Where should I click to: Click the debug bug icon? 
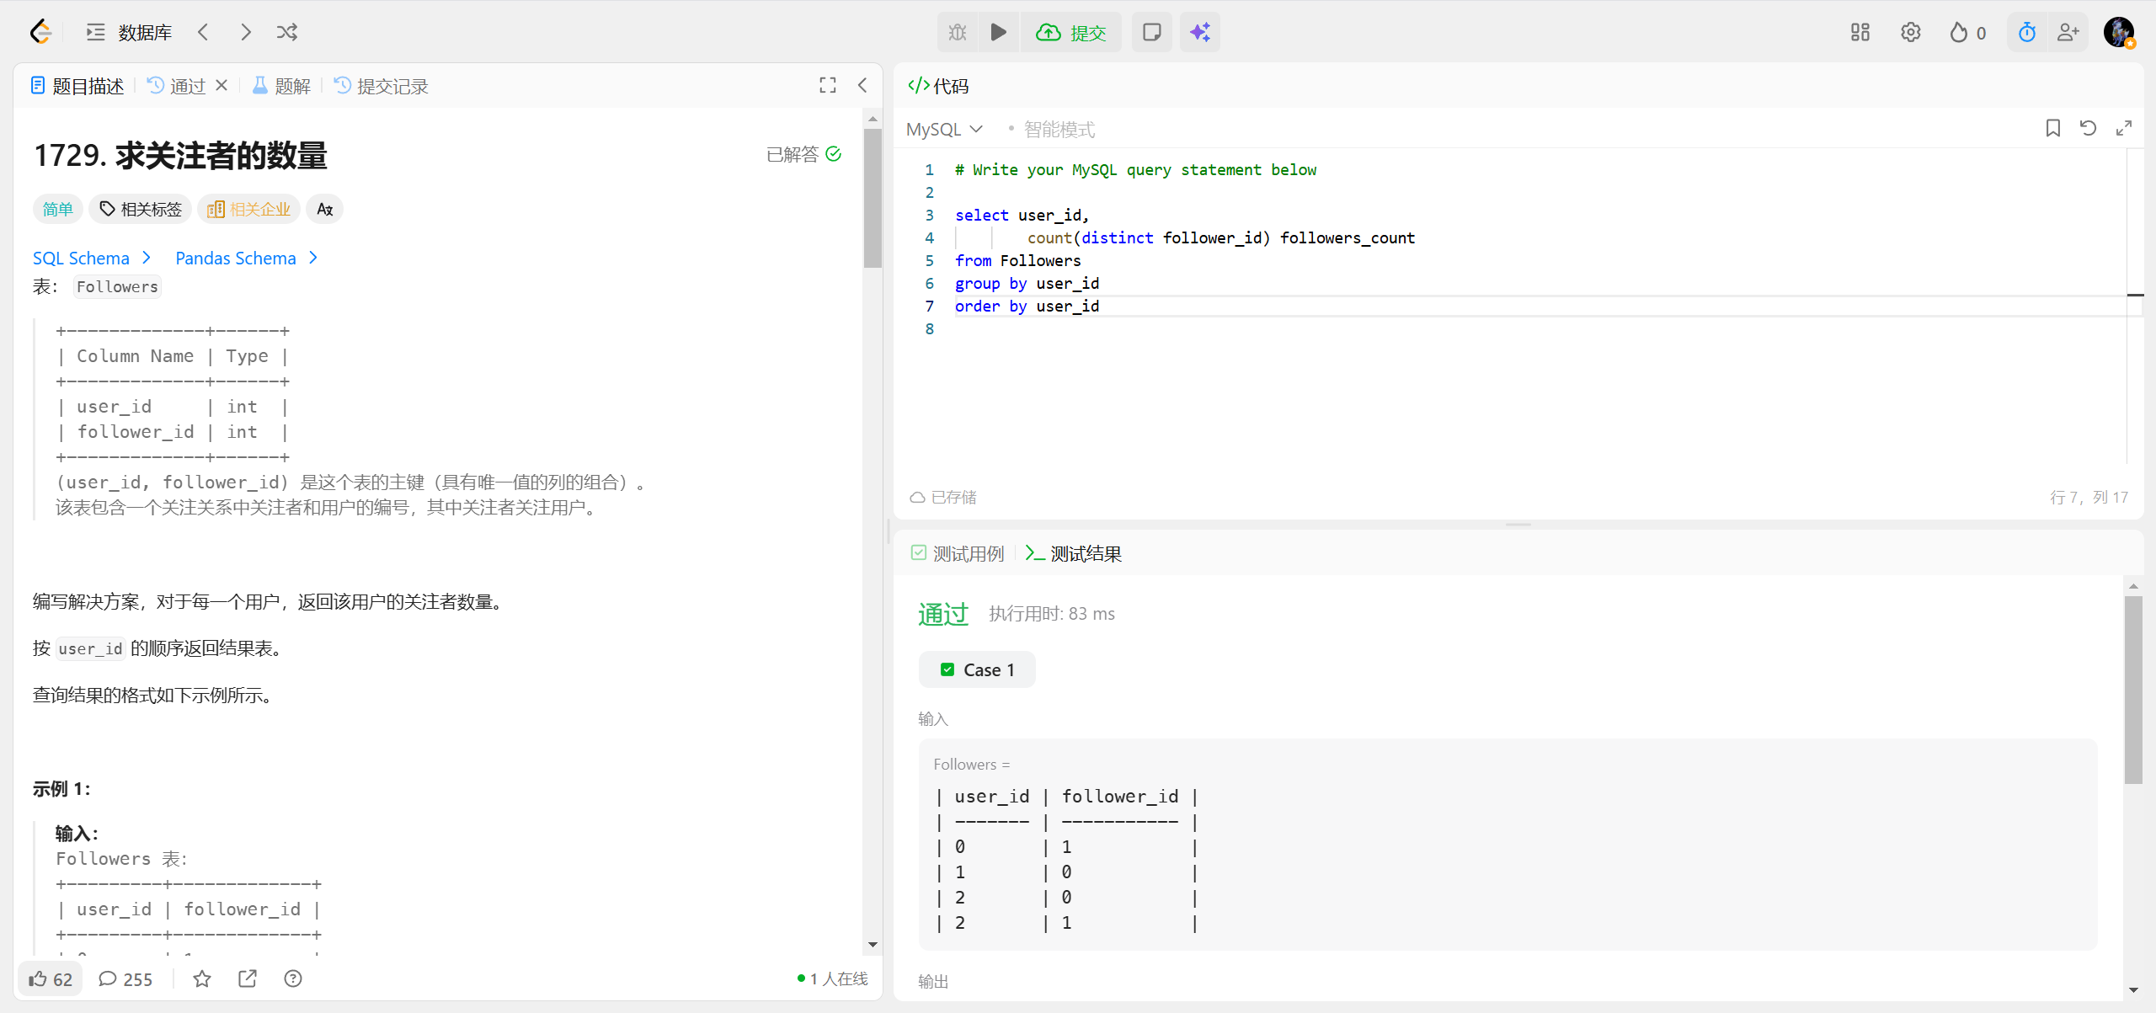click(x=958, y=32)
